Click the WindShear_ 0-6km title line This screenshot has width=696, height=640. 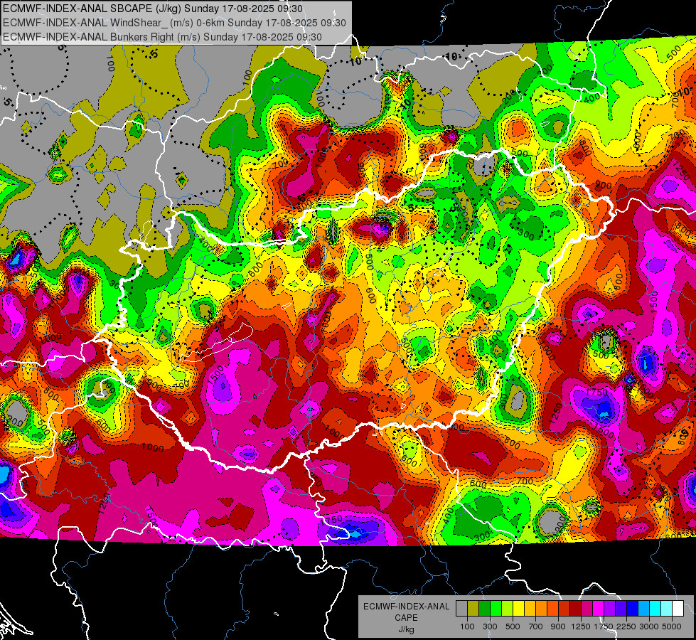point(174,23)
